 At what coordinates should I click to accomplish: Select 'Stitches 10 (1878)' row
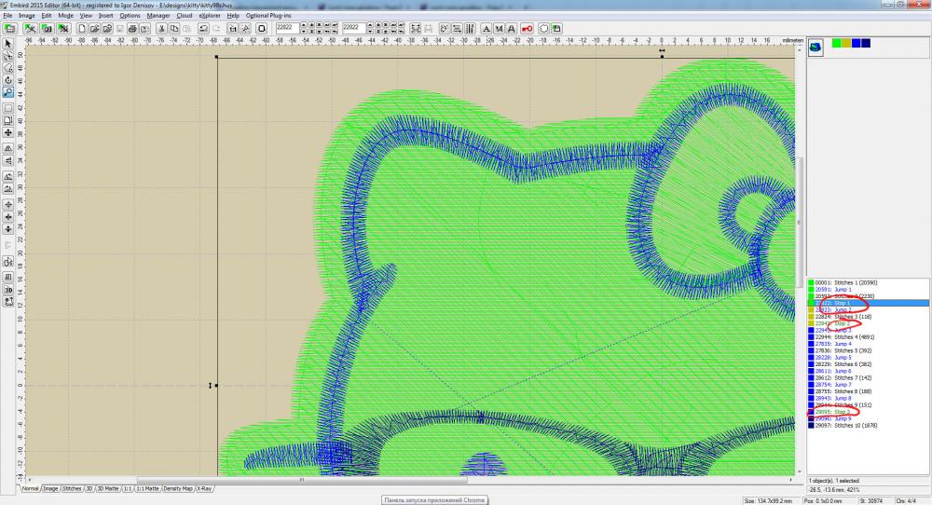click(x=867, y=426)
